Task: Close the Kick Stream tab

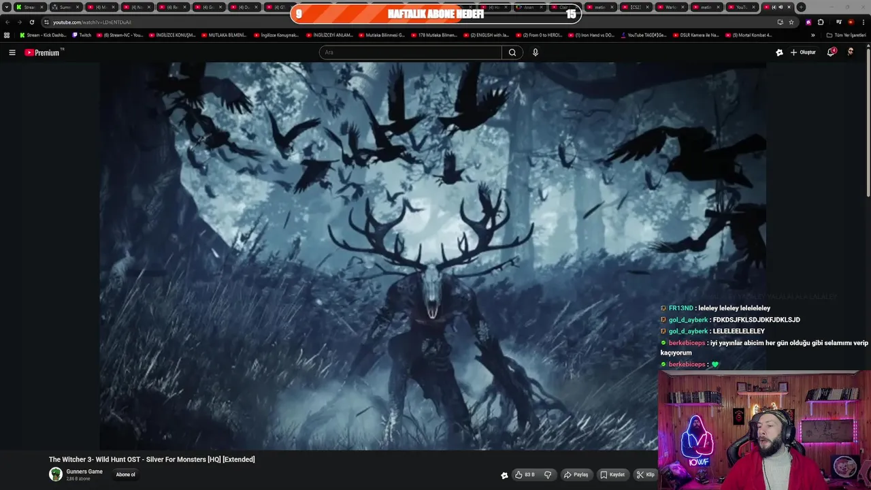Action: pyautogui.click(x=42, y=7)
